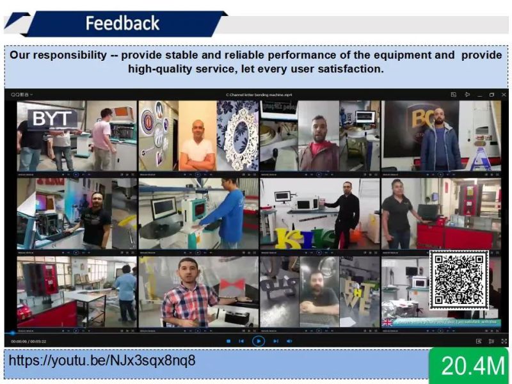Click the progress bar position marker
512x384 pixels.
(12, 333)
